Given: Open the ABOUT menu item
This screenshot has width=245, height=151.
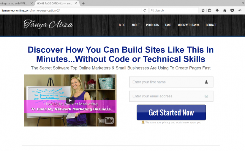Looking at the screenshot, I should click(135, 25).
